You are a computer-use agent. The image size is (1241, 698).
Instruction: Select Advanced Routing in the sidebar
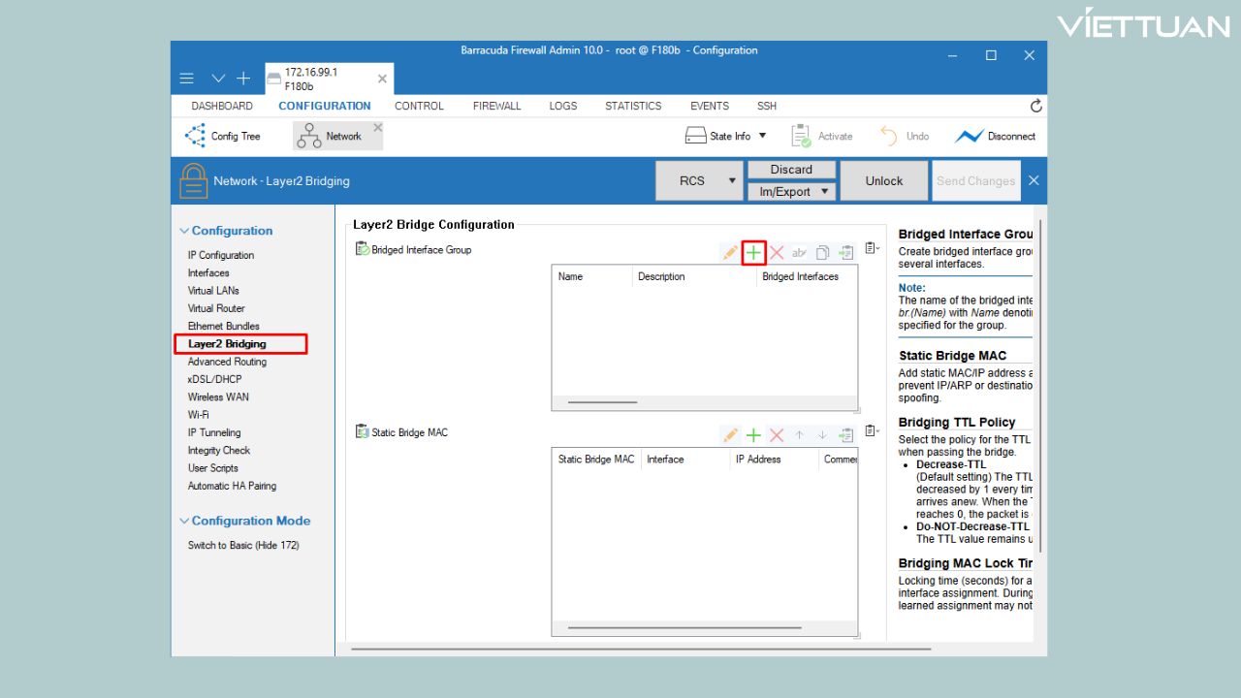click(x=227, y=362)
